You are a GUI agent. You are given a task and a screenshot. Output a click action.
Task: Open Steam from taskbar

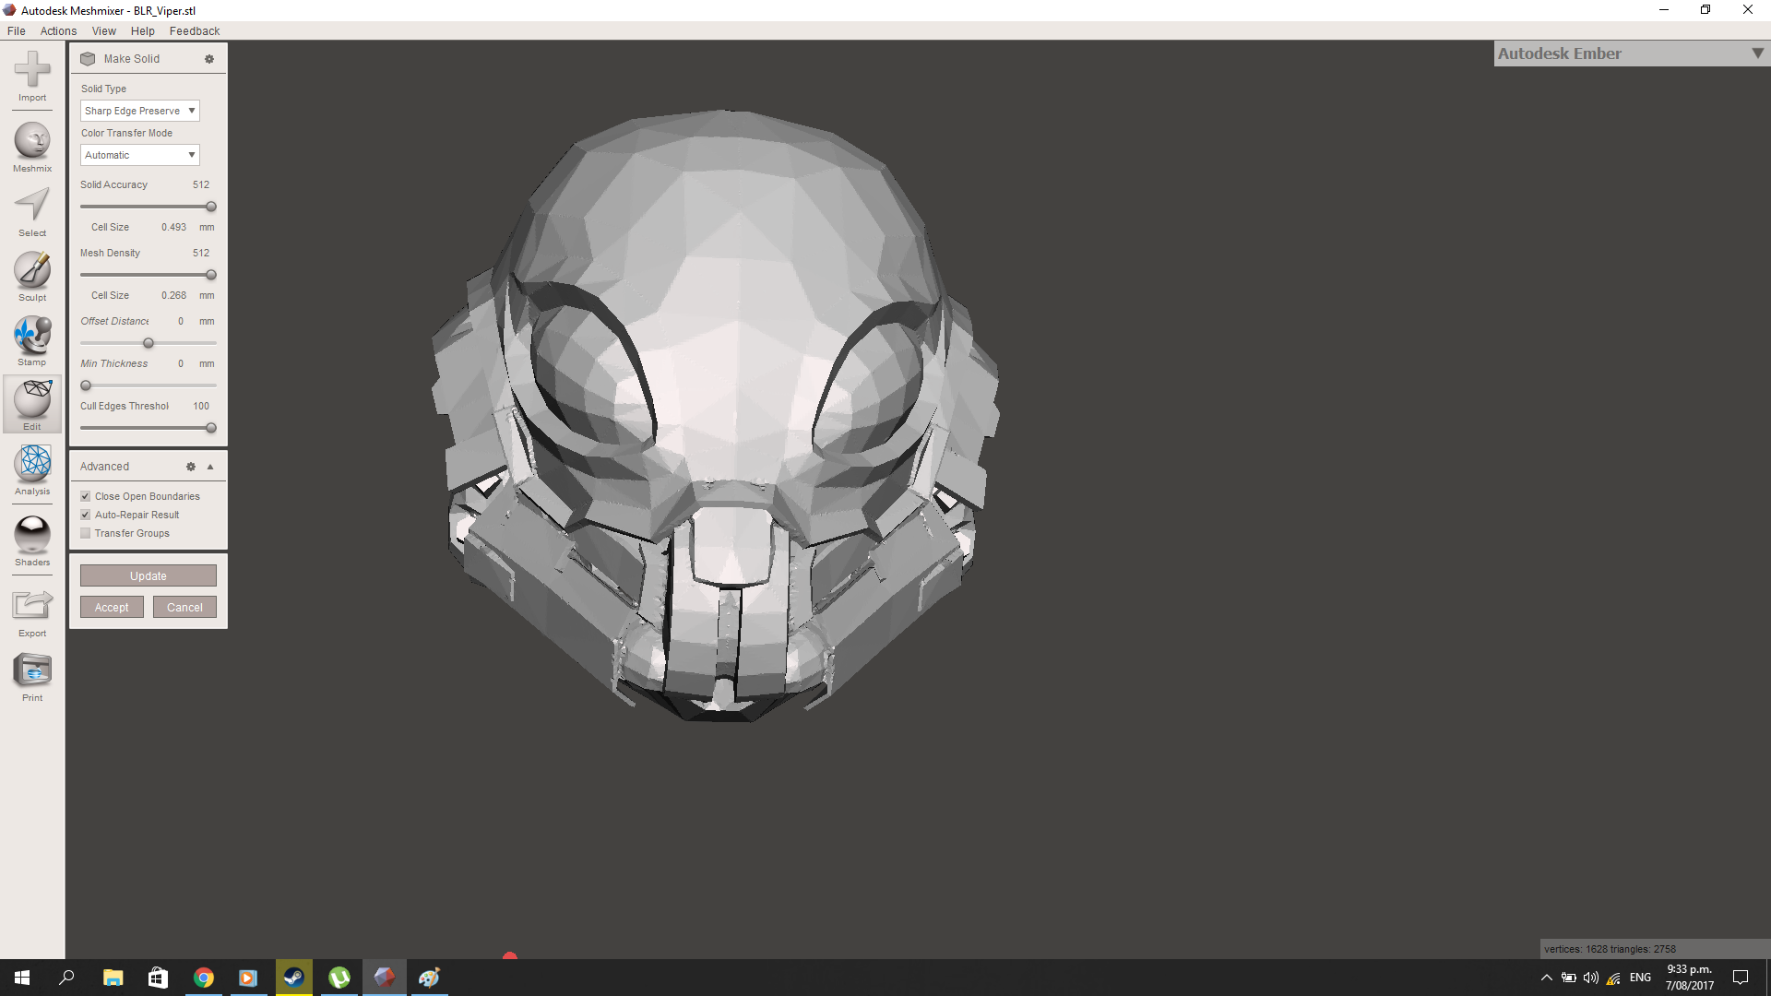pos(293,978)
